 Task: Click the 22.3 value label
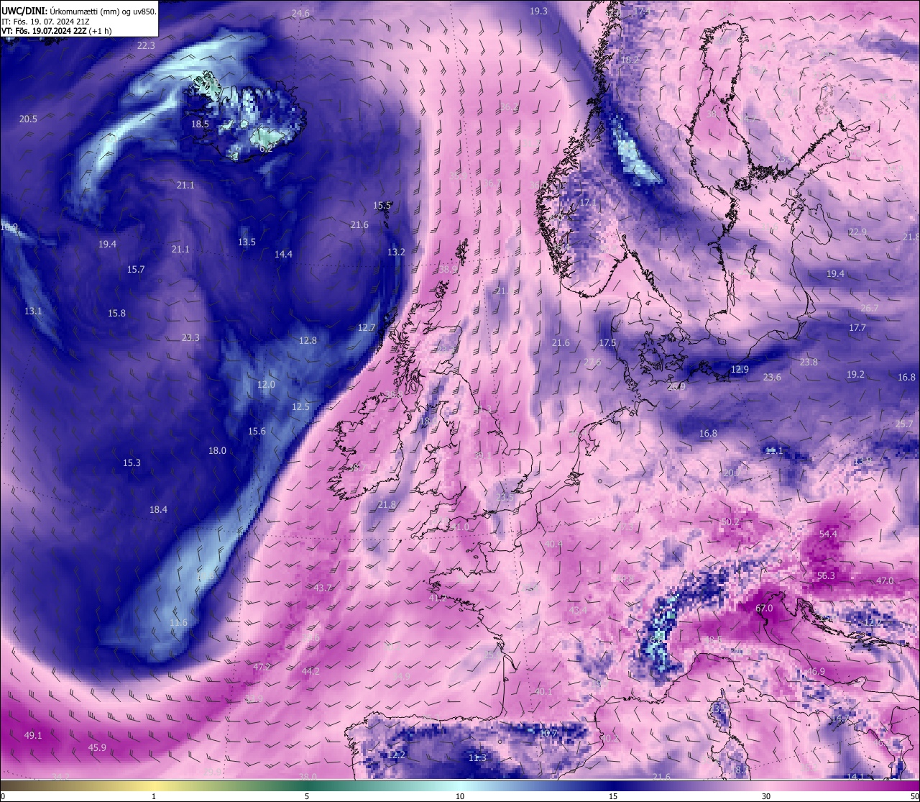[x=146, y=45]
